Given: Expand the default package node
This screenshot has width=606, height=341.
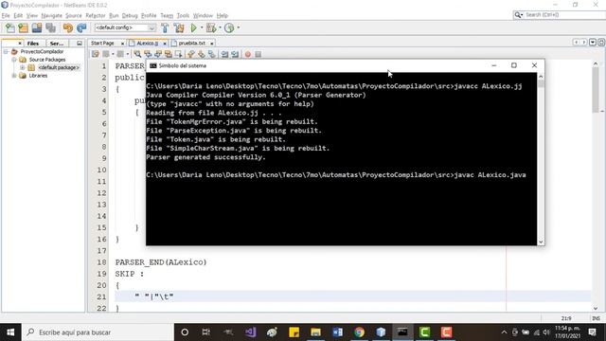Looking at the screenshot, I should coord(23,67).
